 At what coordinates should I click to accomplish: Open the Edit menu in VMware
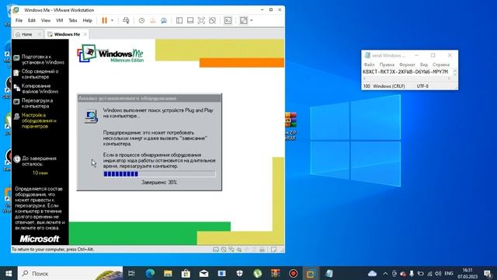tap(32, 21)
